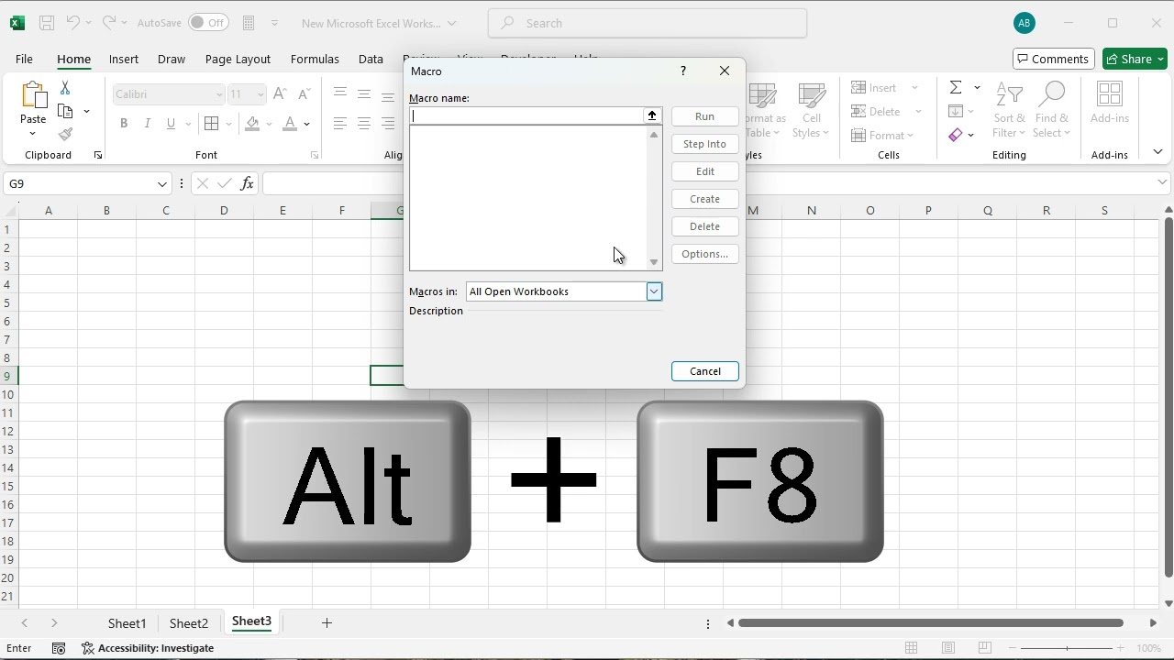Open the Format cells dropdown
The width and height of the screenshot is (1174, 660).
[x=883, y=136]
